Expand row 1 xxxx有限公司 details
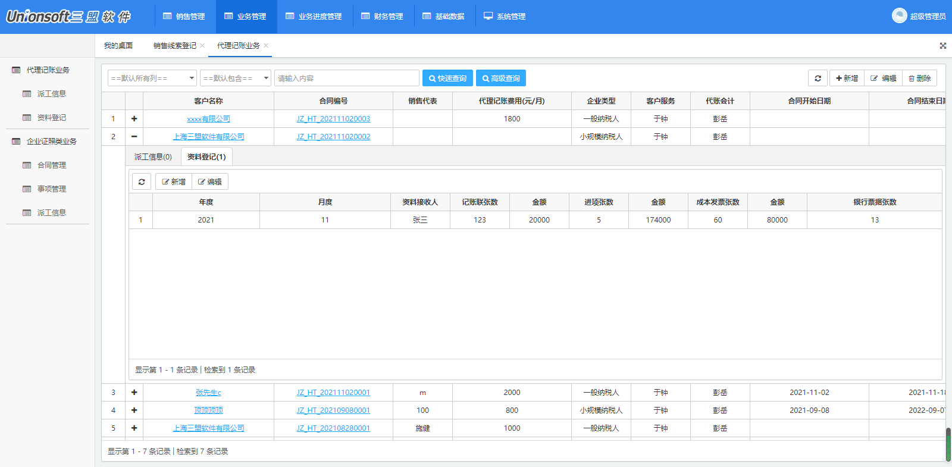Screen dimensions: 952x467 coord(134,119)
